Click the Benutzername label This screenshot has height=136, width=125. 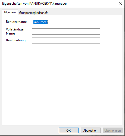click(x=17, y=22)
